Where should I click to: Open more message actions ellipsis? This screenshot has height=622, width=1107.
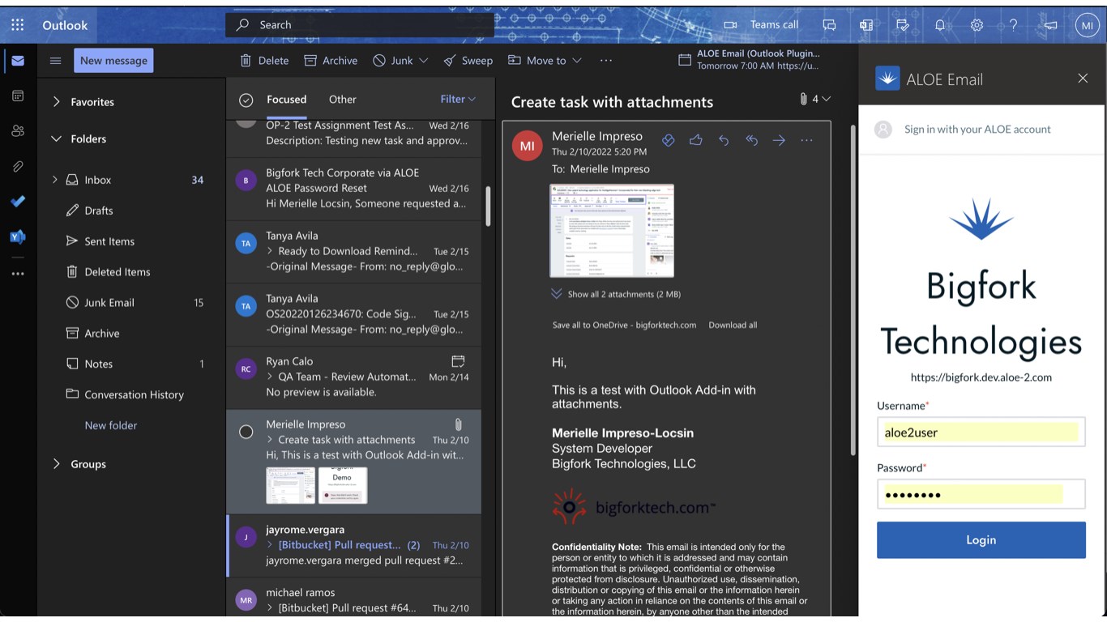pos(806,140)
